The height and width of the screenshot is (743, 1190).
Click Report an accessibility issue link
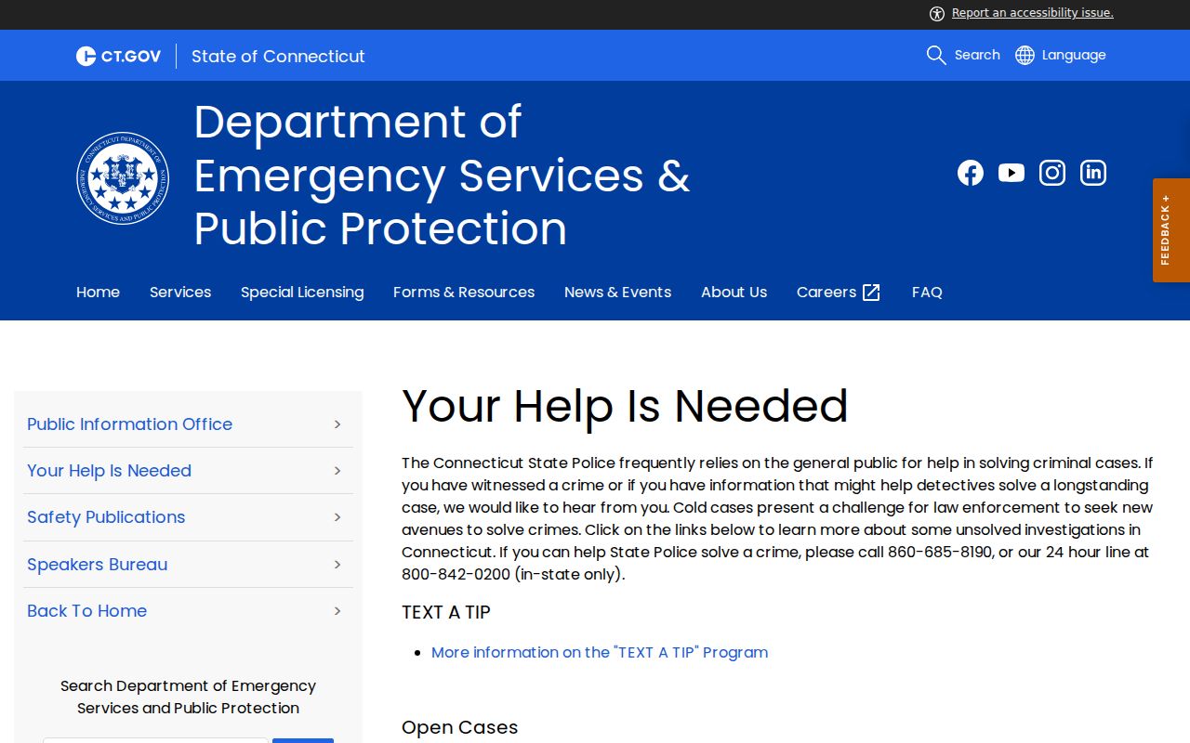point(1033,13)
